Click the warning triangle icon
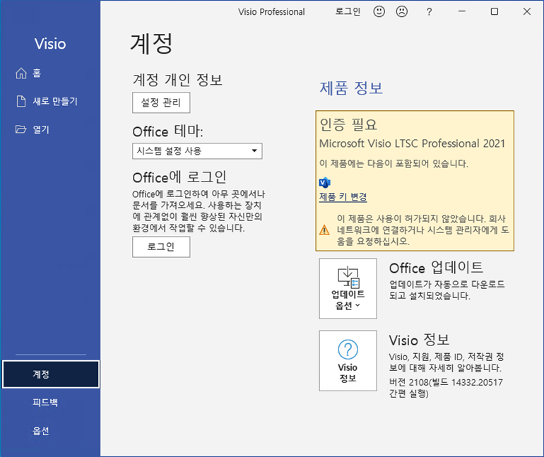This screenshot has height=457, width=544. (x=324, y=230)
